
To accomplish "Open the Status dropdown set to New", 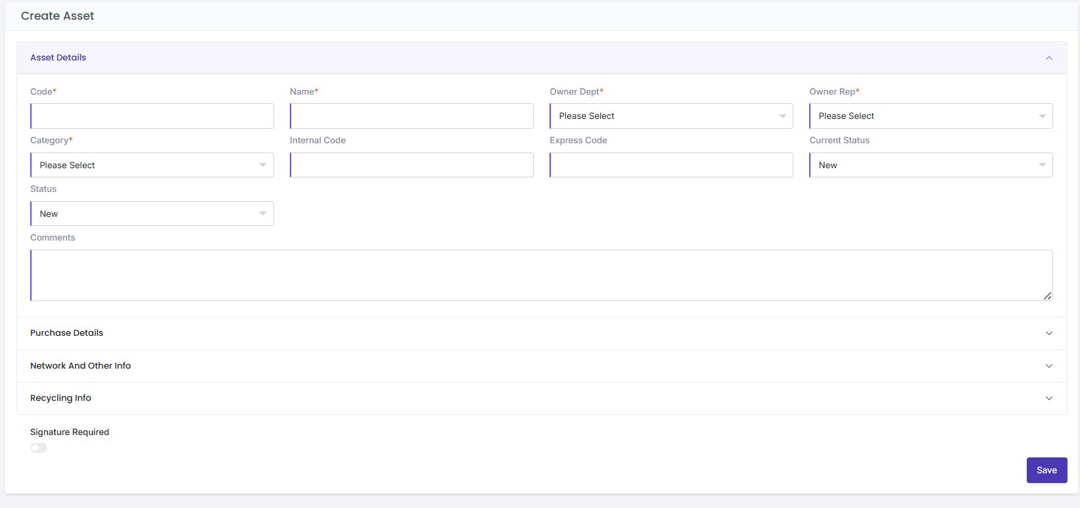I will (x=152, y=214).
